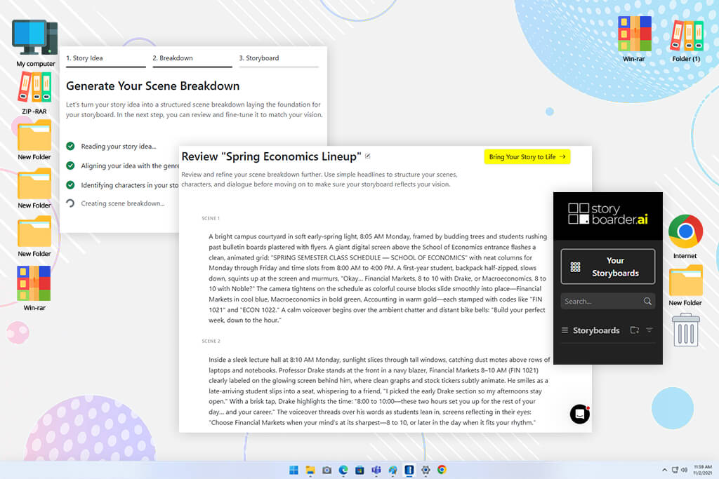Click spinner beside Creating scene breakdown
Image resolution: width=719 pixels, height=479 pixels.
click(x=70, y=203)
